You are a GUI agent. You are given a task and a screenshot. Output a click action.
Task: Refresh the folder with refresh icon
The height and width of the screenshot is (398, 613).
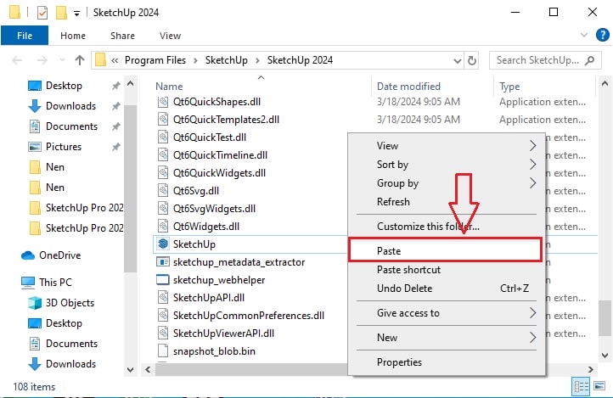472,60
